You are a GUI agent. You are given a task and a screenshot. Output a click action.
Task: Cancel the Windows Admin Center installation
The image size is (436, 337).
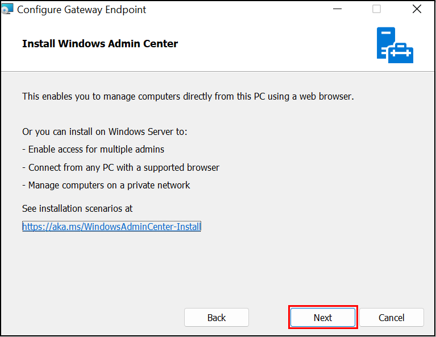click(392, 317)
